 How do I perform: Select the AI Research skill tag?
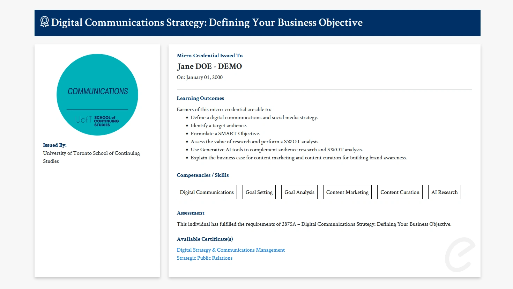[444, 192]
